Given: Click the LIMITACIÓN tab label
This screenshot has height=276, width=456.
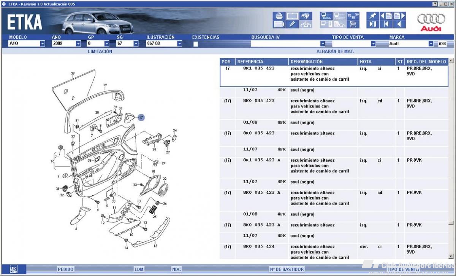Looking at the screenshot, I should pos(100,51).
